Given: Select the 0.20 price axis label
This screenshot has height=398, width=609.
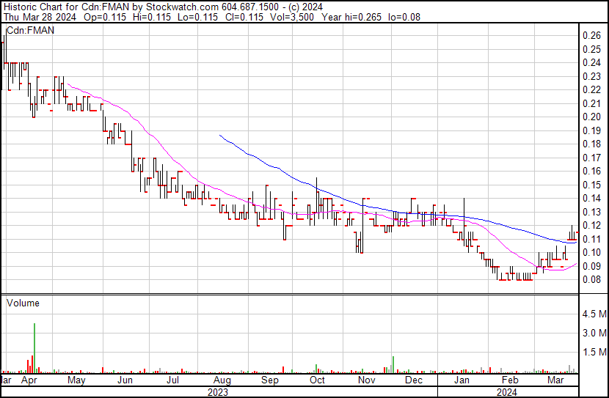Looking at the screenshot, I should pos(591,117).
